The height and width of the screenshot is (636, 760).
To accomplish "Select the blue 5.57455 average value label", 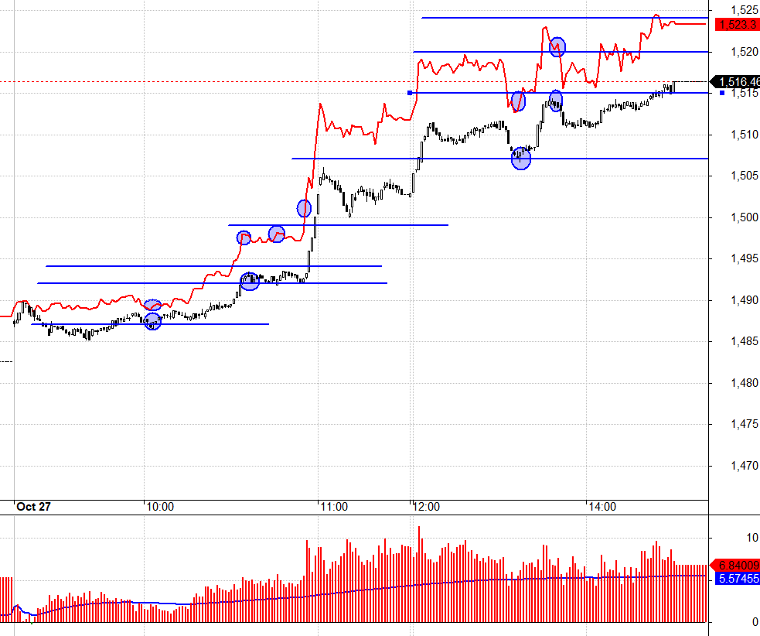I will [735, 578].
